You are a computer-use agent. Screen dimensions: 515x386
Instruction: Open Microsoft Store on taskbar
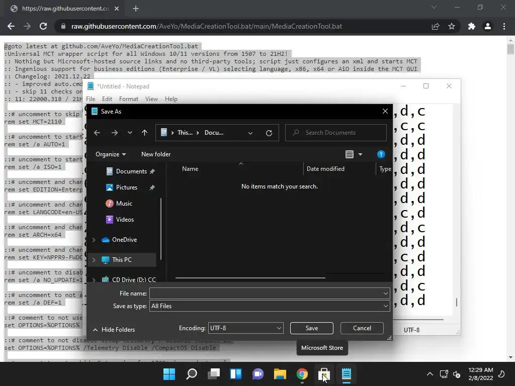(x=324, y=374)
